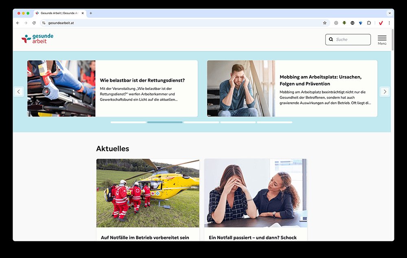Click the red checkmark extension icon

(381, 23)
